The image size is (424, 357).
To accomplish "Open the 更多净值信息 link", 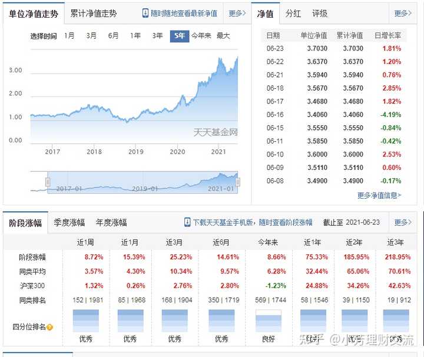I will [379, 195].
